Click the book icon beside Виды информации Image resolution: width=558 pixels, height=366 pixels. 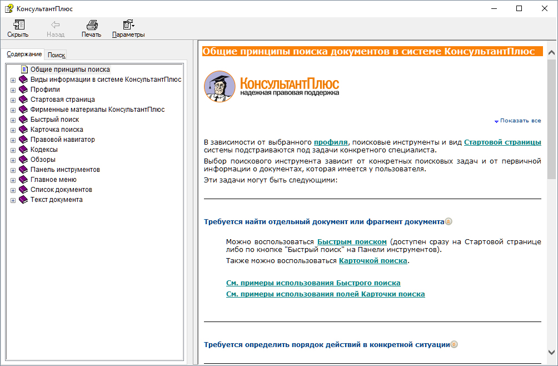coord(23,80)
